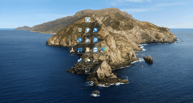
Task: Select the OSHIRABU anime character shortcut
Action: (x=88, y=40)
